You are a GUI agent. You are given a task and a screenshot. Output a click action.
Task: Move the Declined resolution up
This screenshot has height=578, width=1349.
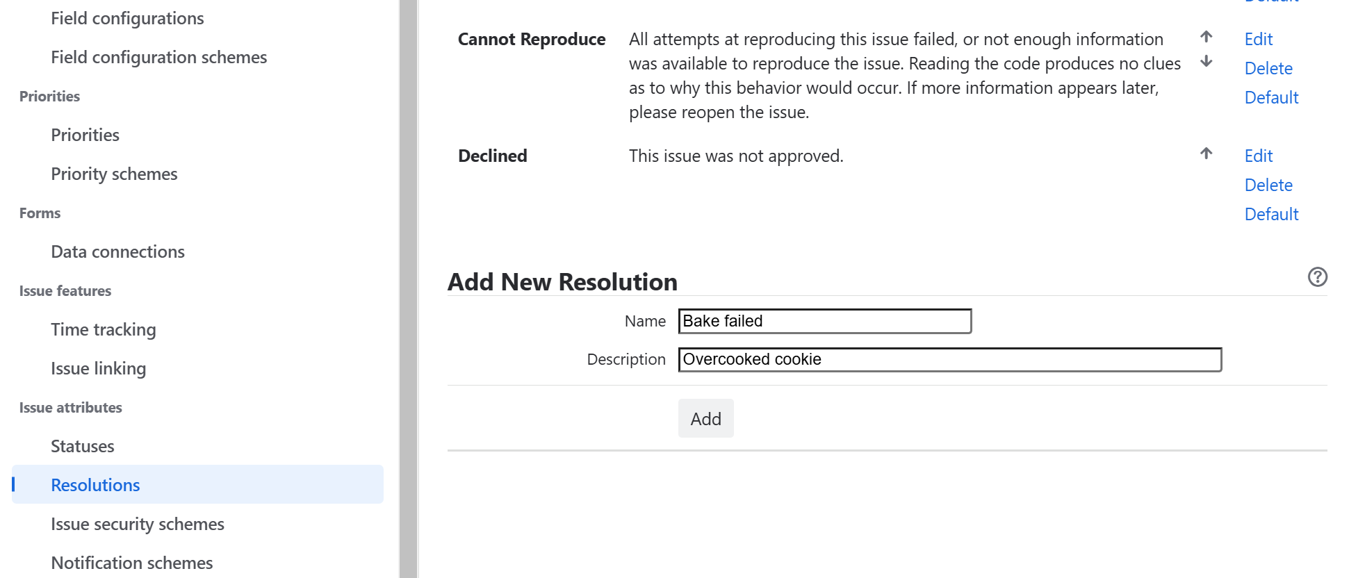(1206, 155)
